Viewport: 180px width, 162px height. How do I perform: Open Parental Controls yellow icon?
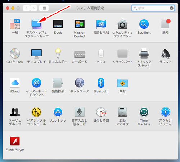click(x=36, y=112)
